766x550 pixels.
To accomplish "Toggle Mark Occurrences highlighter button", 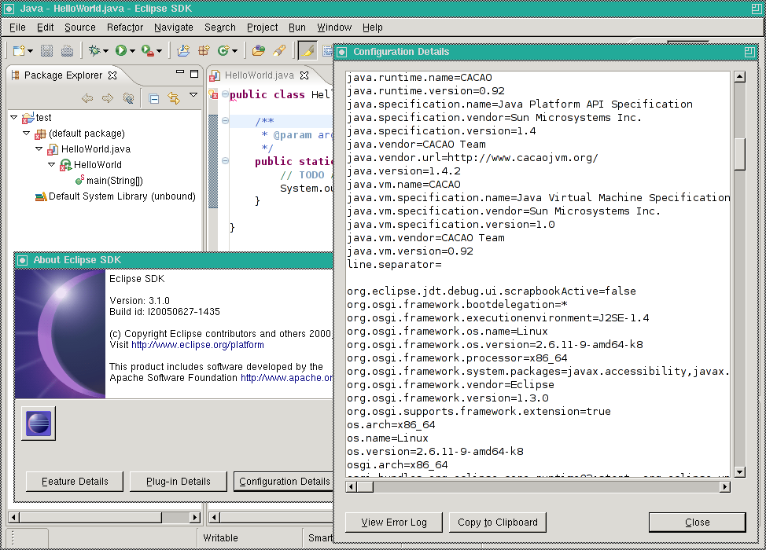I will coord(308,50).
